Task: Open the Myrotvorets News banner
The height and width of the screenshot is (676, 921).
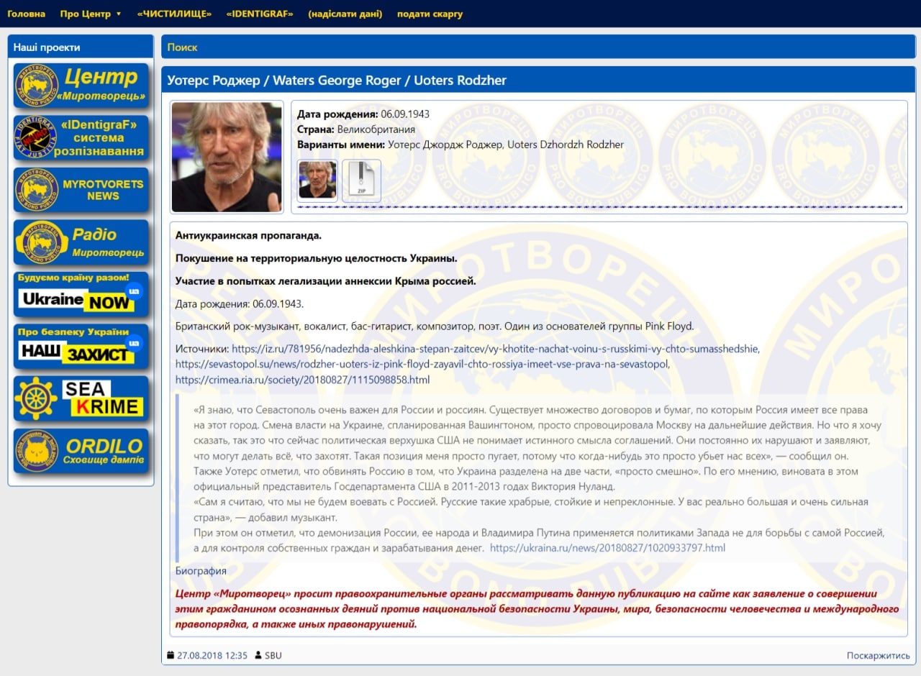Action: click(x=81, y=190)
